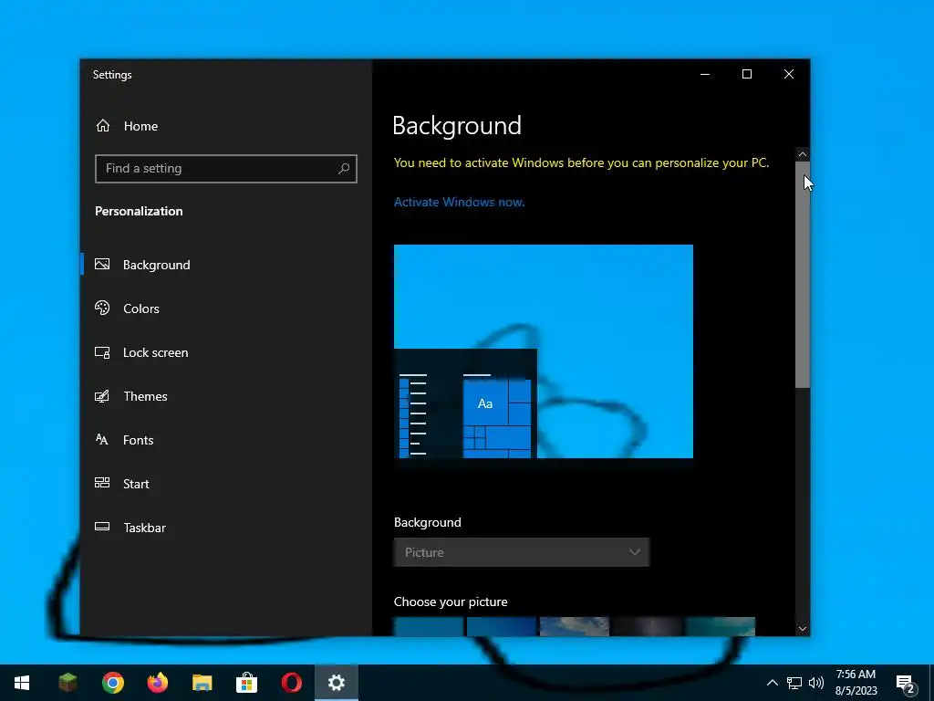
Task: Click the desktop background preview image
Action: pyautogui.click(x=544, y=351)
